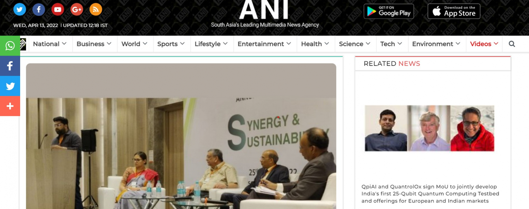This screenshot has height=209, width=529.
Task: Click the Google Play download badge
Action: (389, 12)
